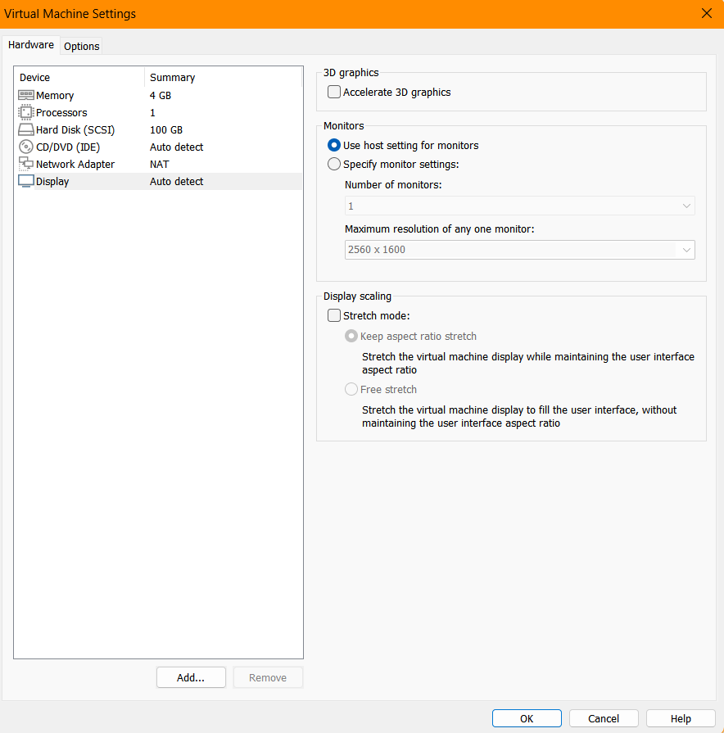The height and width of the screenshot is (733, 724).
Task: Open Help for machine settings
Action: (681, 718)
